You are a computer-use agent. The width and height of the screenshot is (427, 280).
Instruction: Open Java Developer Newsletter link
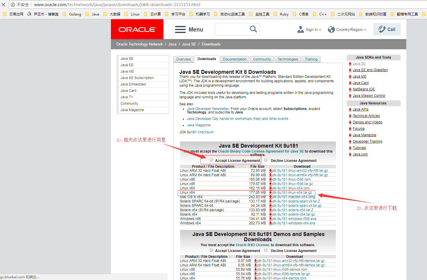coord(208,109)
